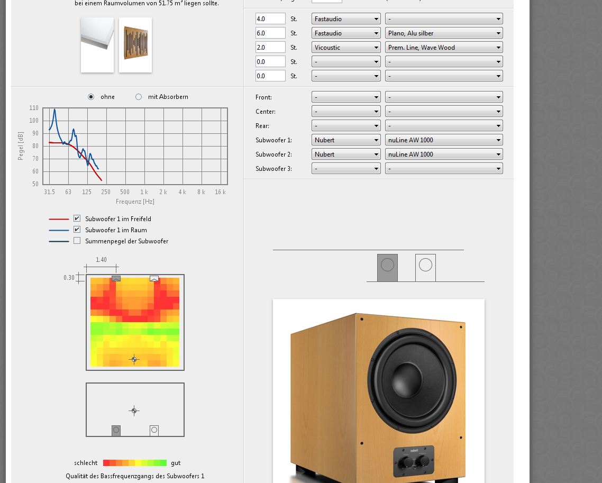The width and height of the screenshot is (602, 483).
Task: Expand the Subwoofer 2 model dropdown
Action: [443, 154]
